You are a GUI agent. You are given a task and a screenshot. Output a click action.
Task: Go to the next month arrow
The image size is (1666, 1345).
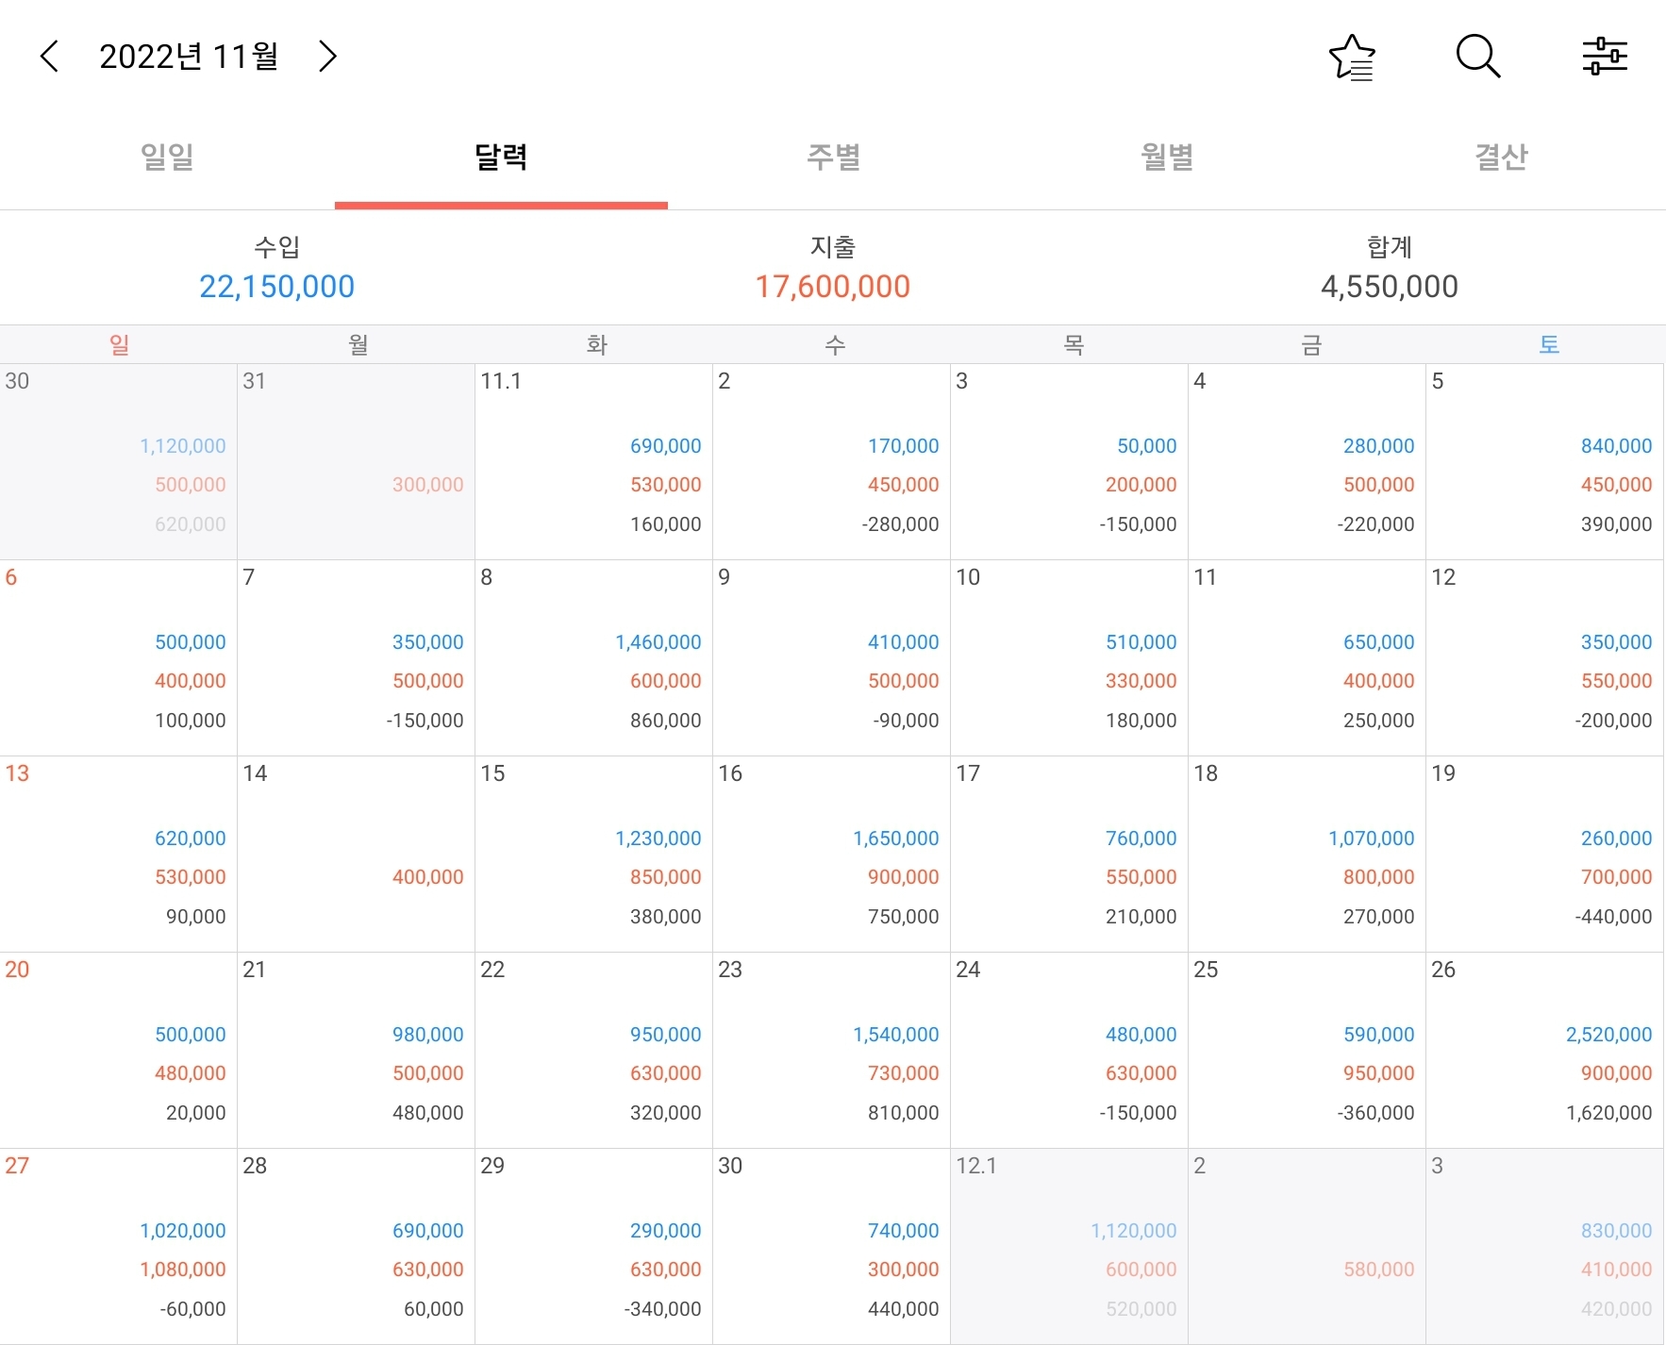(327, 57)
